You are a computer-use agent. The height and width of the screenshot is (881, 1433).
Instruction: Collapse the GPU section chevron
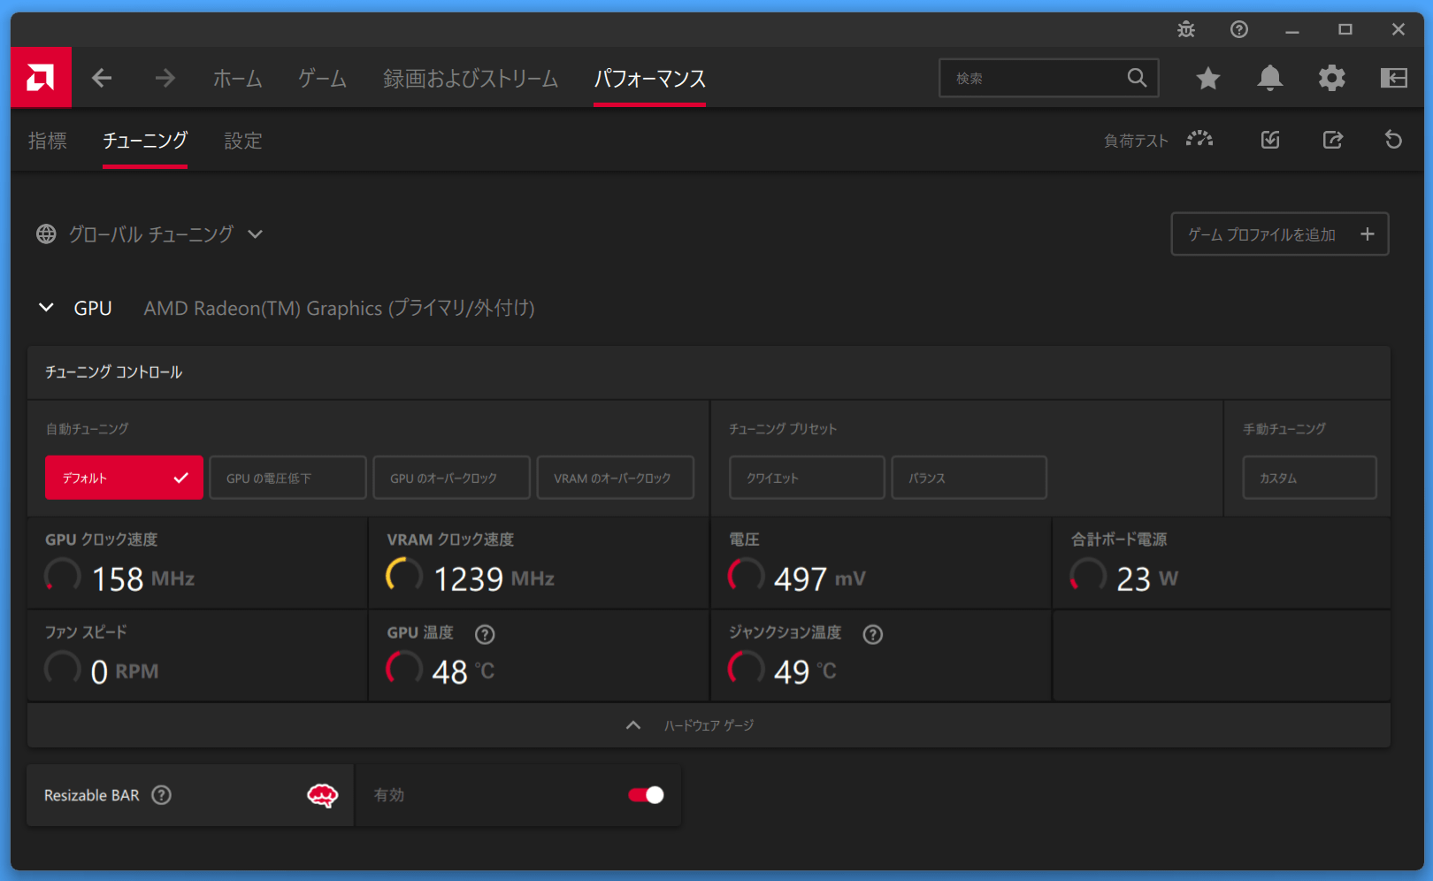coord(46,308)
